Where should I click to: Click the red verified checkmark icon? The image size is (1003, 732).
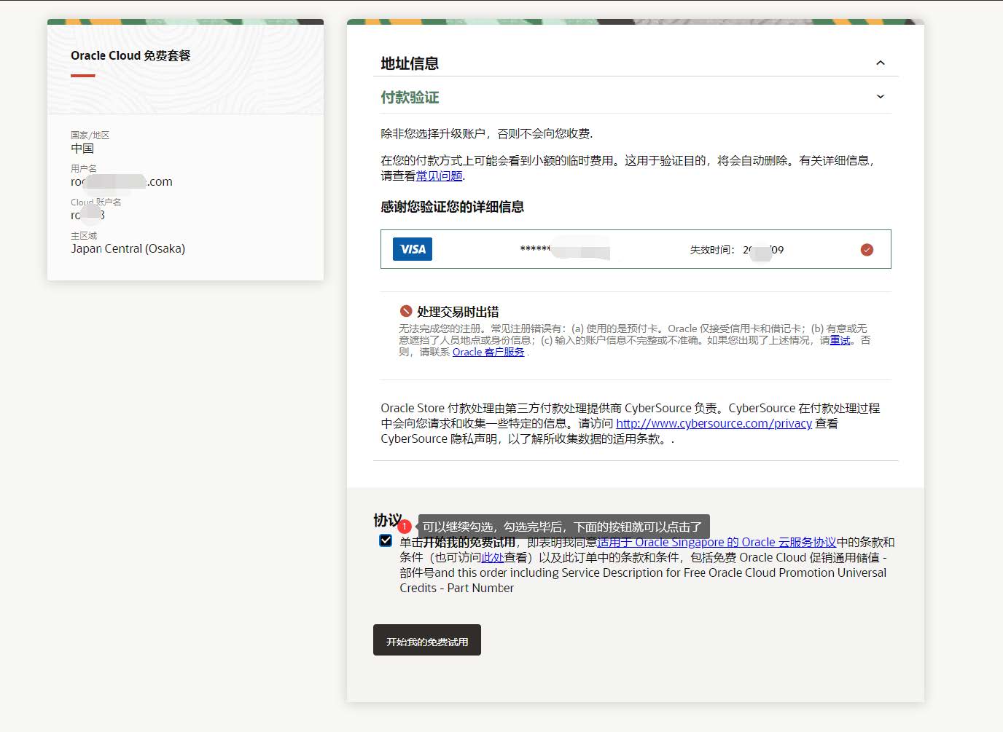click(867, 250)
